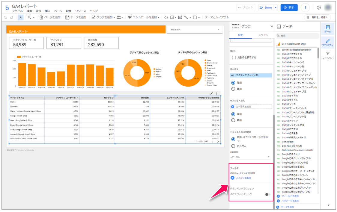Open community visualizations and components icon

(x=120, y=17)
